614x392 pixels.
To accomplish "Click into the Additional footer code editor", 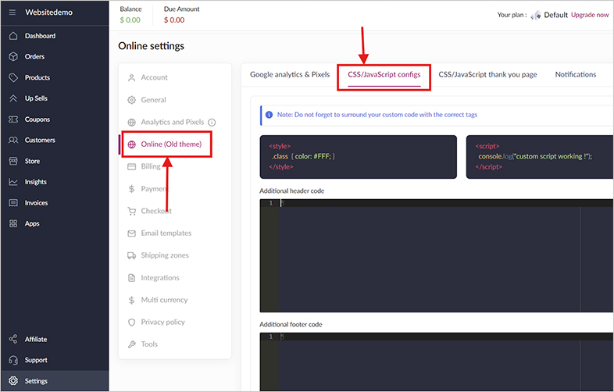I will coord(436,362).
